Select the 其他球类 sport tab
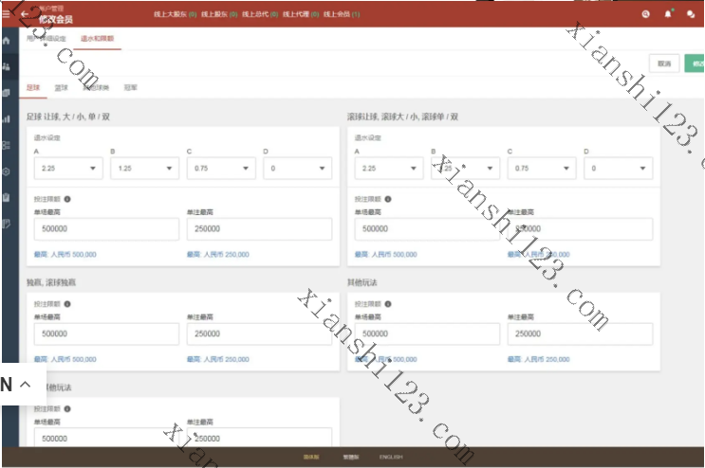The height and width of the screenshot is (468, 705). coord(96,87)
